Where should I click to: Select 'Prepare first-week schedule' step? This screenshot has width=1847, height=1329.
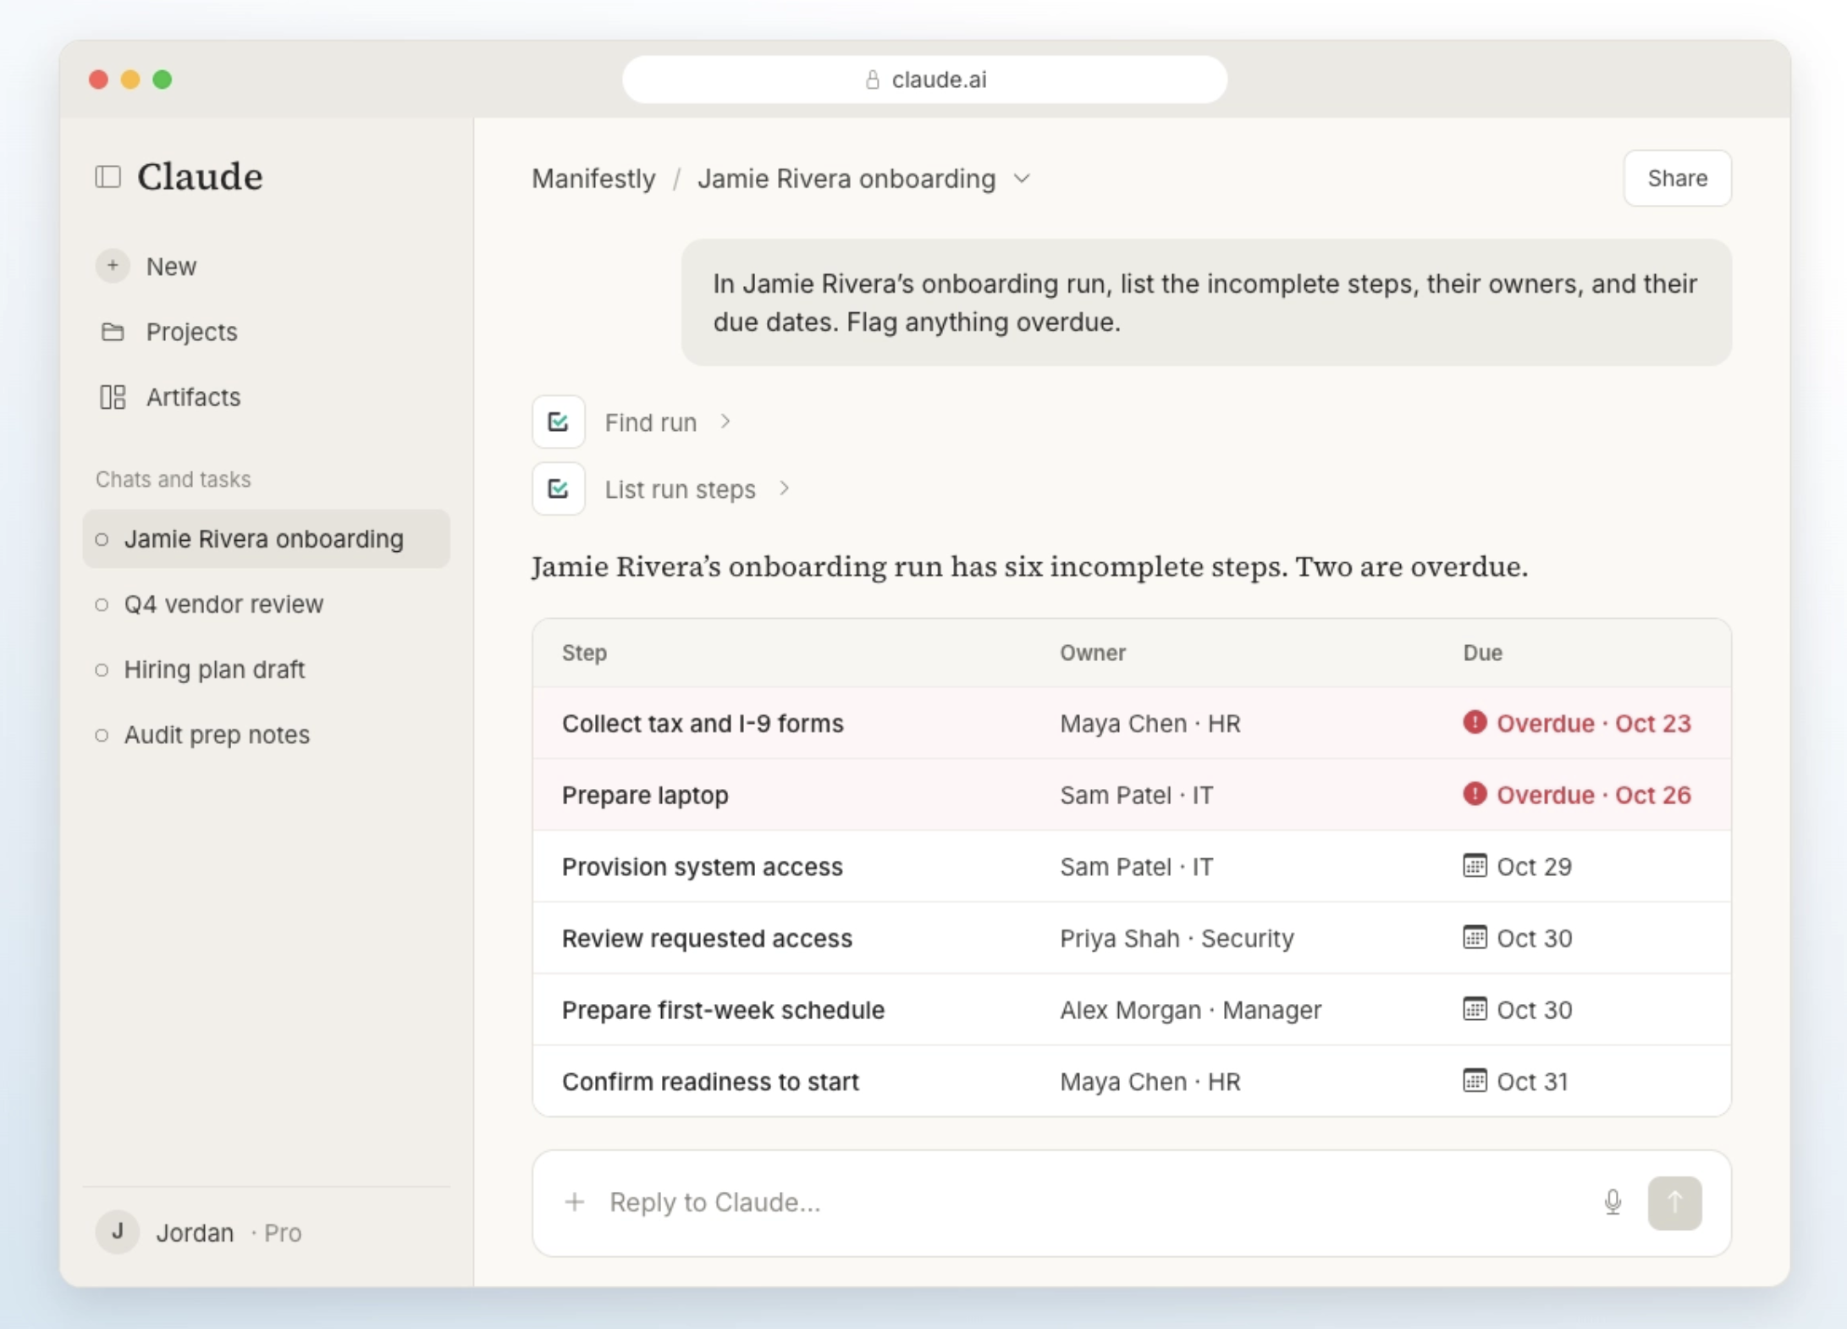tap(723, 1010)
